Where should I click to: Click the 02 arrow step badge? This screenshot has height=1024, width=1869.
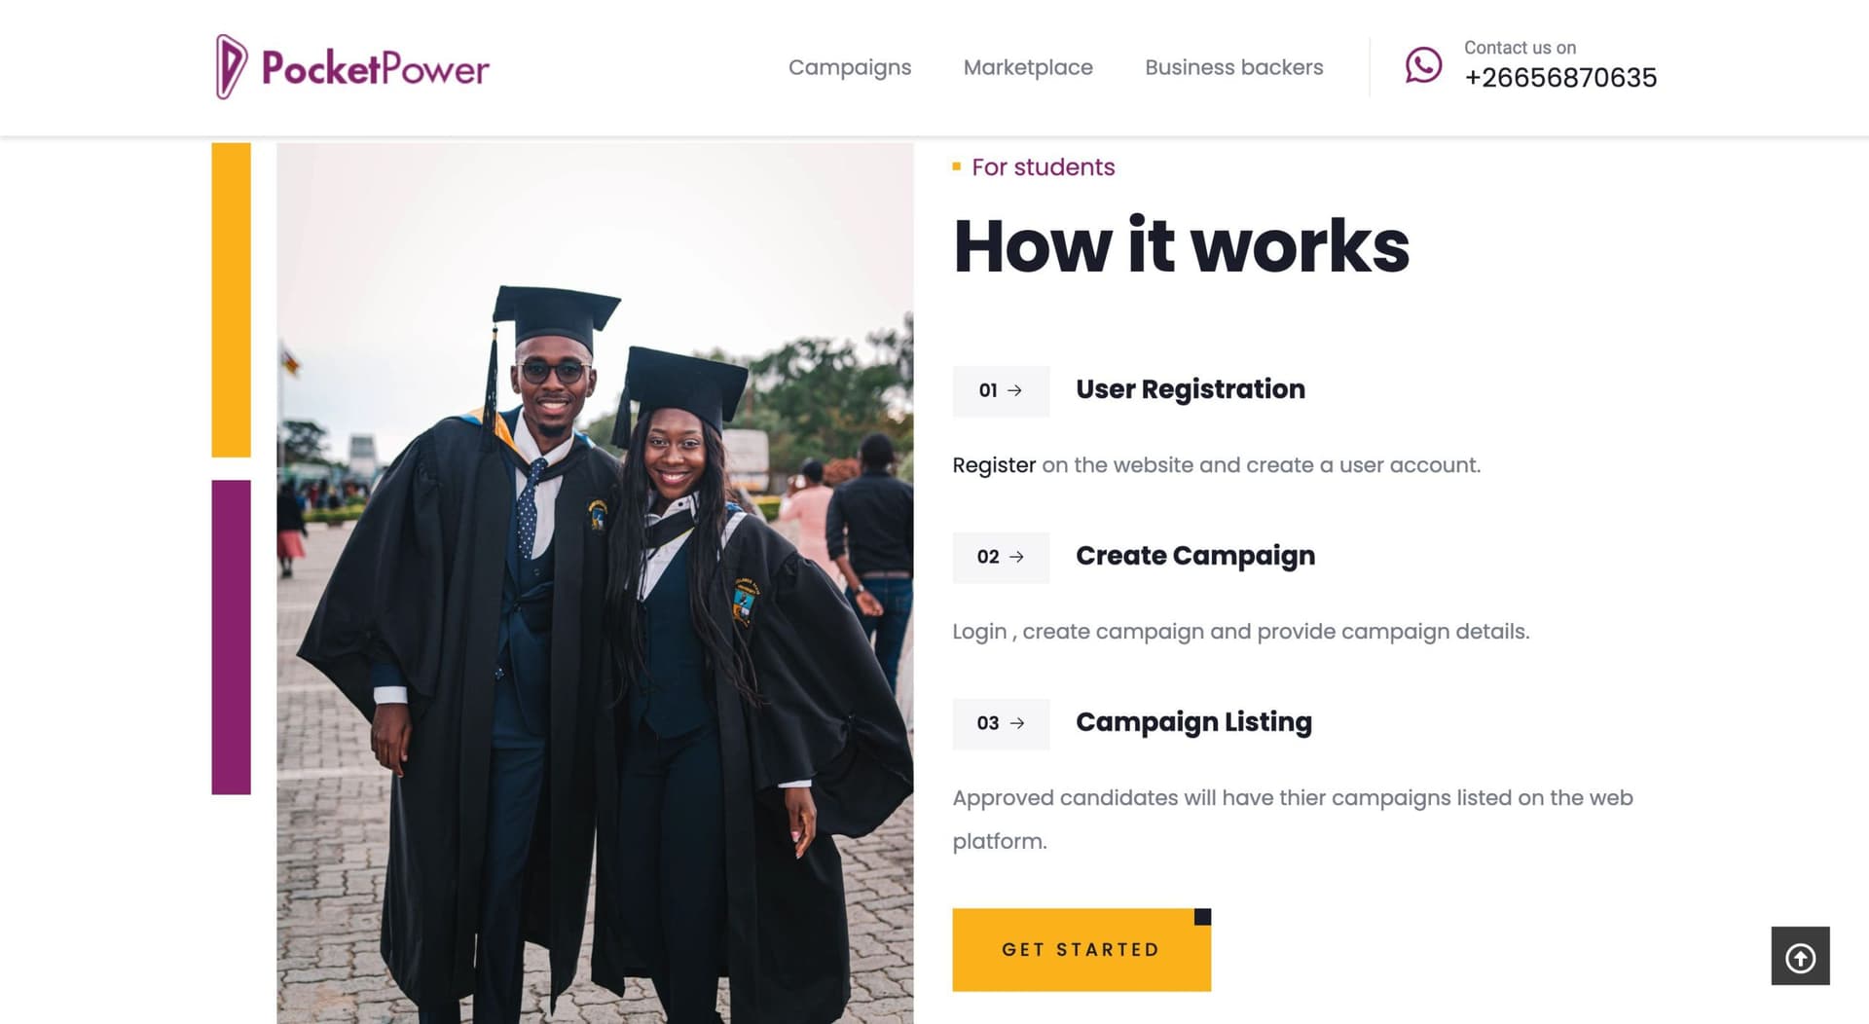pyautogui.click(x=1001, y=557)
